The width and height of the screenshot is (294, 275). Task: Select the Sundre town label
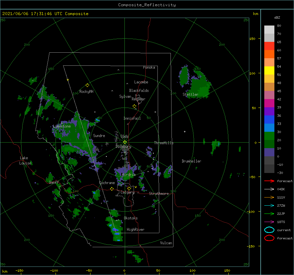click(99, 136)
